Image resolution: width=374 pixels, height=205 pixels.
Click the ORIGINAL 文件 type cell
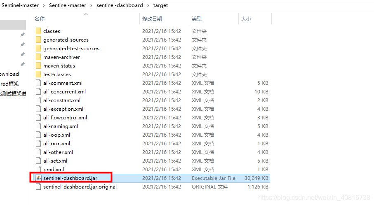coord(209,186)
